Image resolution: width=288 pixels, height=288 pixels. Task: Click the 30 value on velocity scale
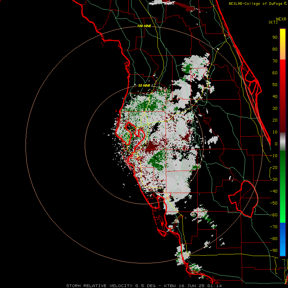pyautogui.click(x=275, y=108)
